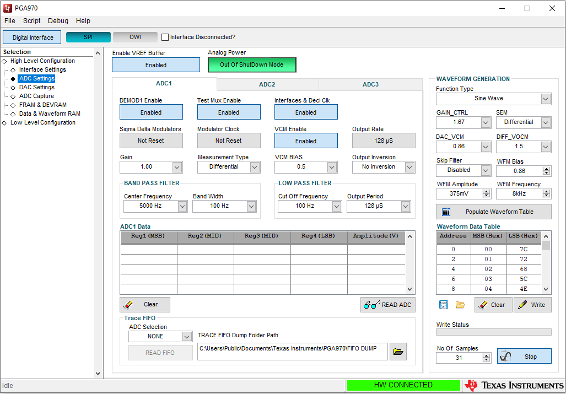566x394 pixels.
Task: Open the Help menu
Action: coord(83,20)
